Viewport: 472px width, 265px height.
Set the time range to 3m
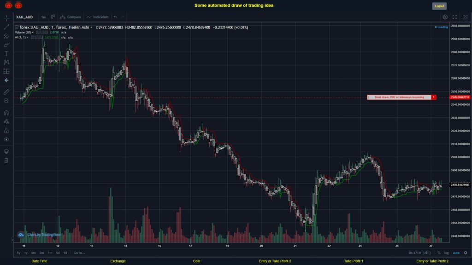pyautogui.click(x=41, y=253)
